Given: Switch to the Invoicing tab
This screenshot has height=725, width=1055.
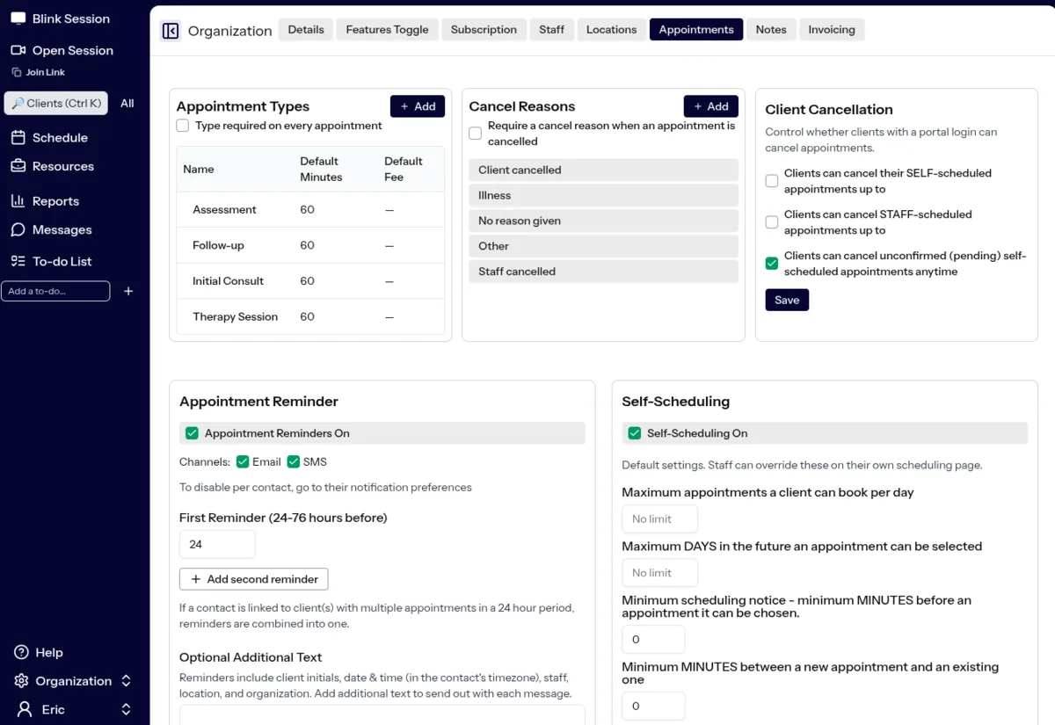Looking at the screenshot, I should coord(832,29).
